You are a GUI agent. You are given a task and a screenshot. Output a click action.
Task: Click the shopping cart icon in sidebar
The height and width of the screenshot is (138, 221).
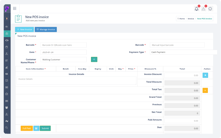point(7,61)
